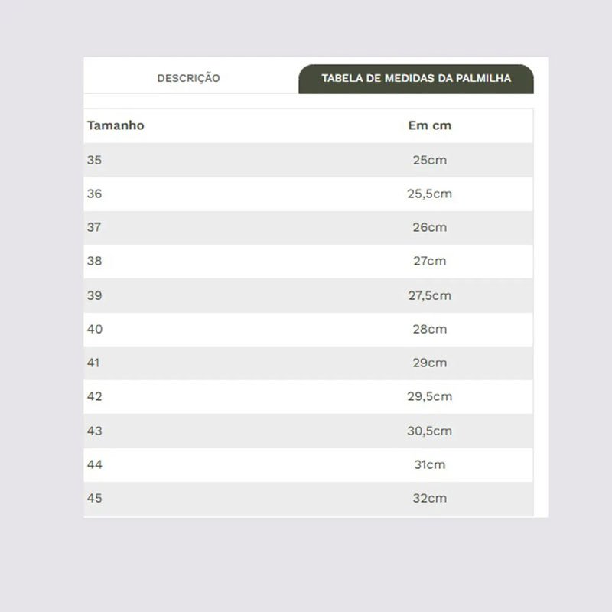Select size 41 row label
Viewport: 612px width, 612px height.
point(94,363)
